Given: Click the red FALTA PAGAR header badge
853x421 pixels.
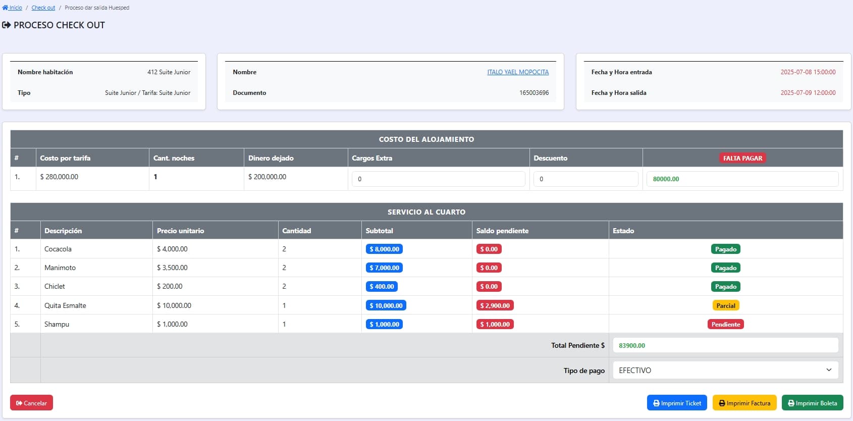Looking at the screenshot, I should (742, 159).
